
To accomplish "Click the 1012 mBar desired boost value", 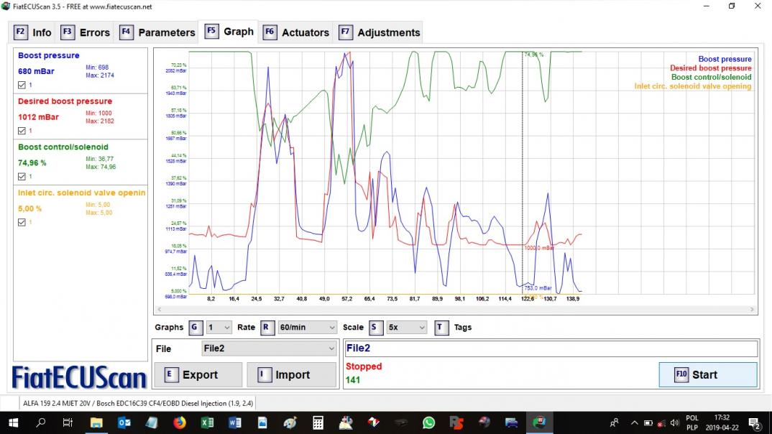I will pyautogui.click(x=38, y=117).
